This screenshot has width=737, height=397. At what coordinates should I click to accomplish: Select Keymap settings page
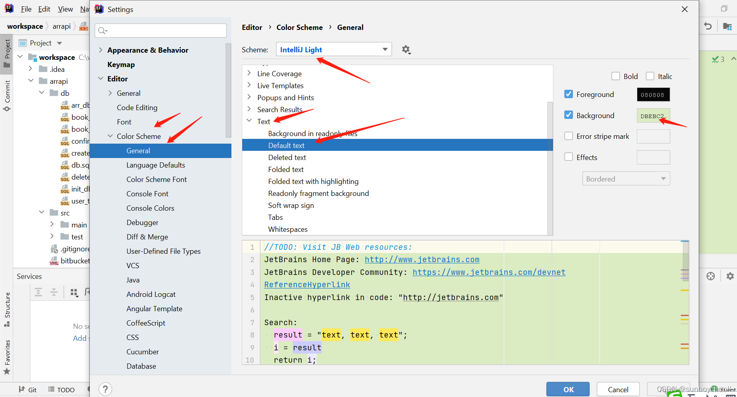(x=121, y=64)
